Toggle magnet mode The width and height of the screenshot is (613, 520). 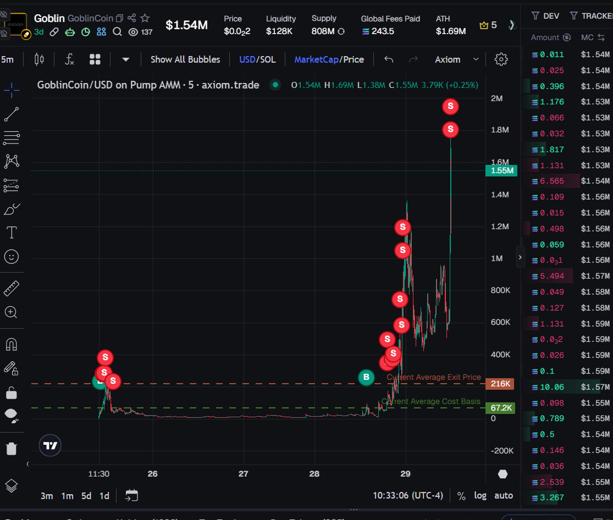(x=12, y=345)
